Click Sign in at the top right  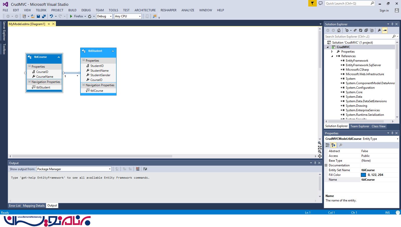384,11
